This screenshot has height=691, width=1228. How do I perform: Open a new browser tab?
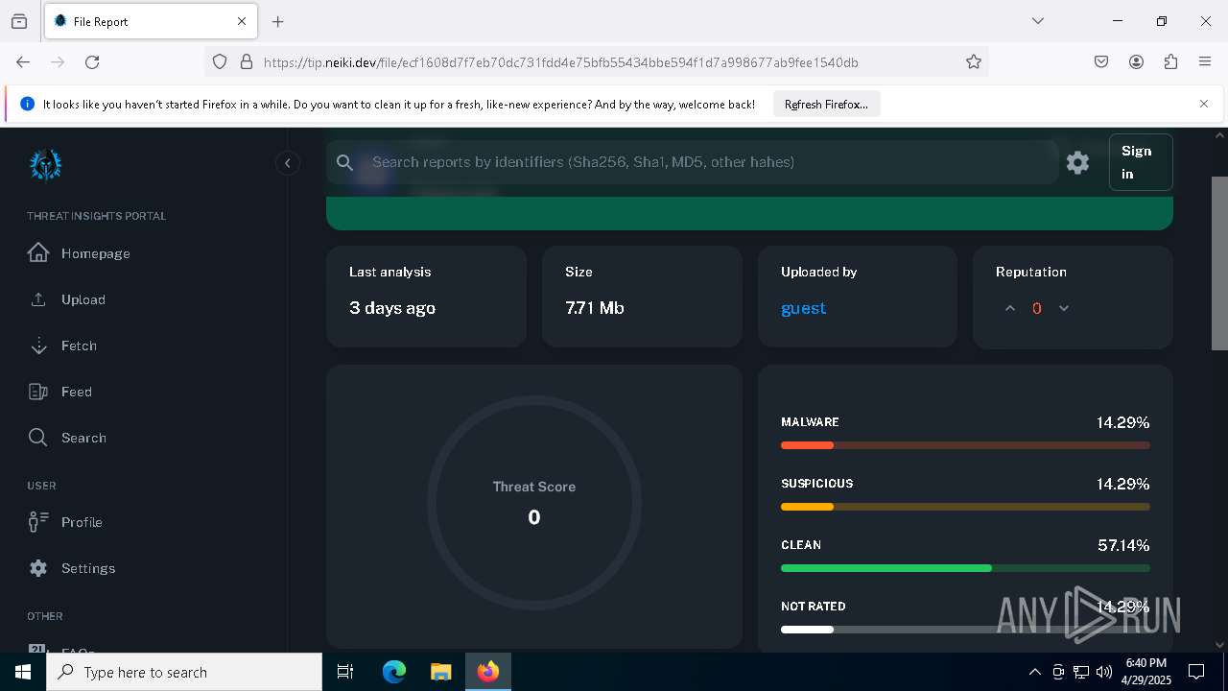(x=277, y=21)
